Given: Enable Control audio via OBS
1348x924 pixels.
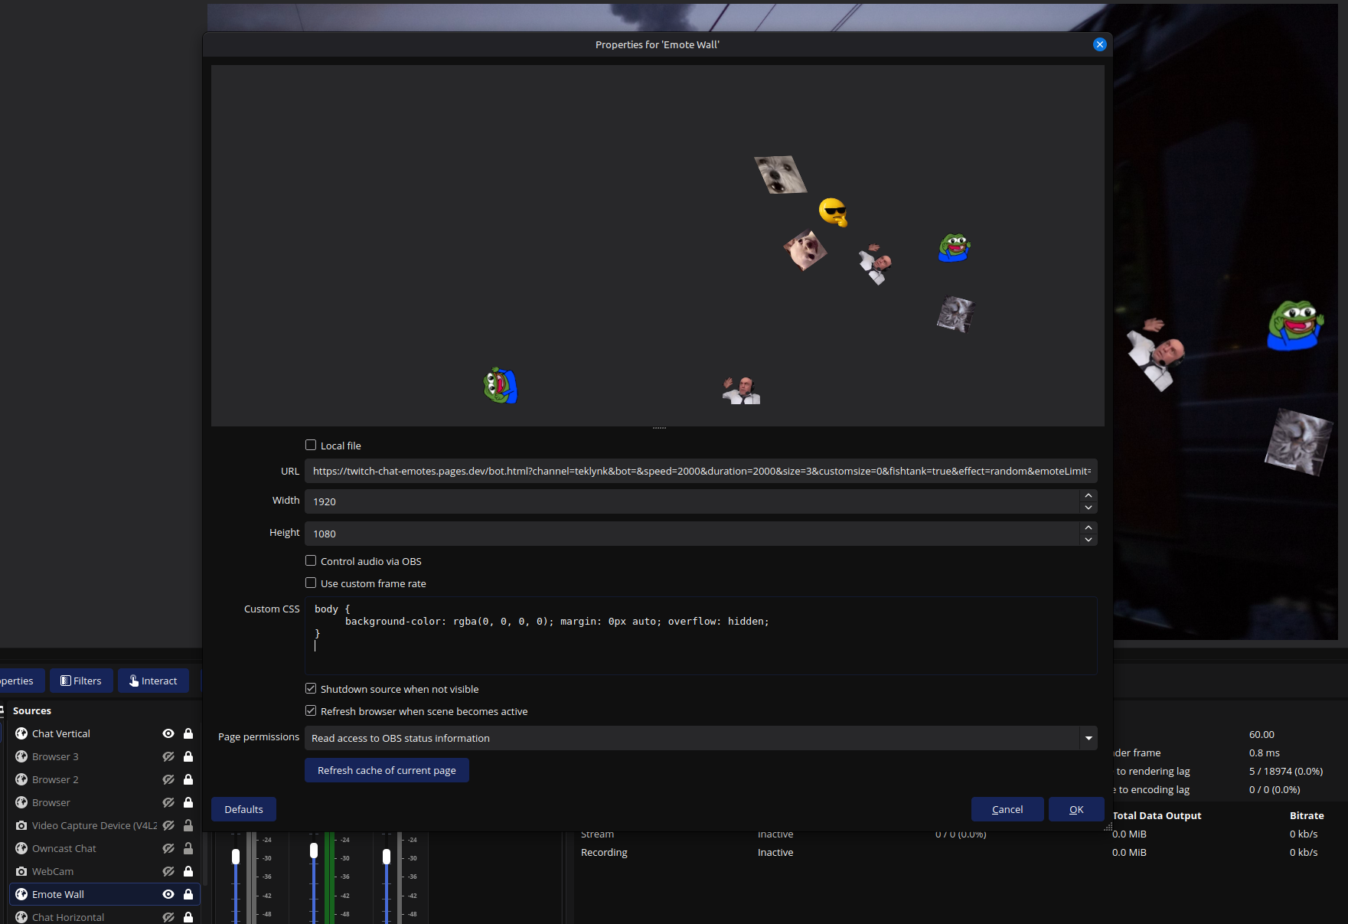Looking at the screenshot, I should [x=311, y=560].
